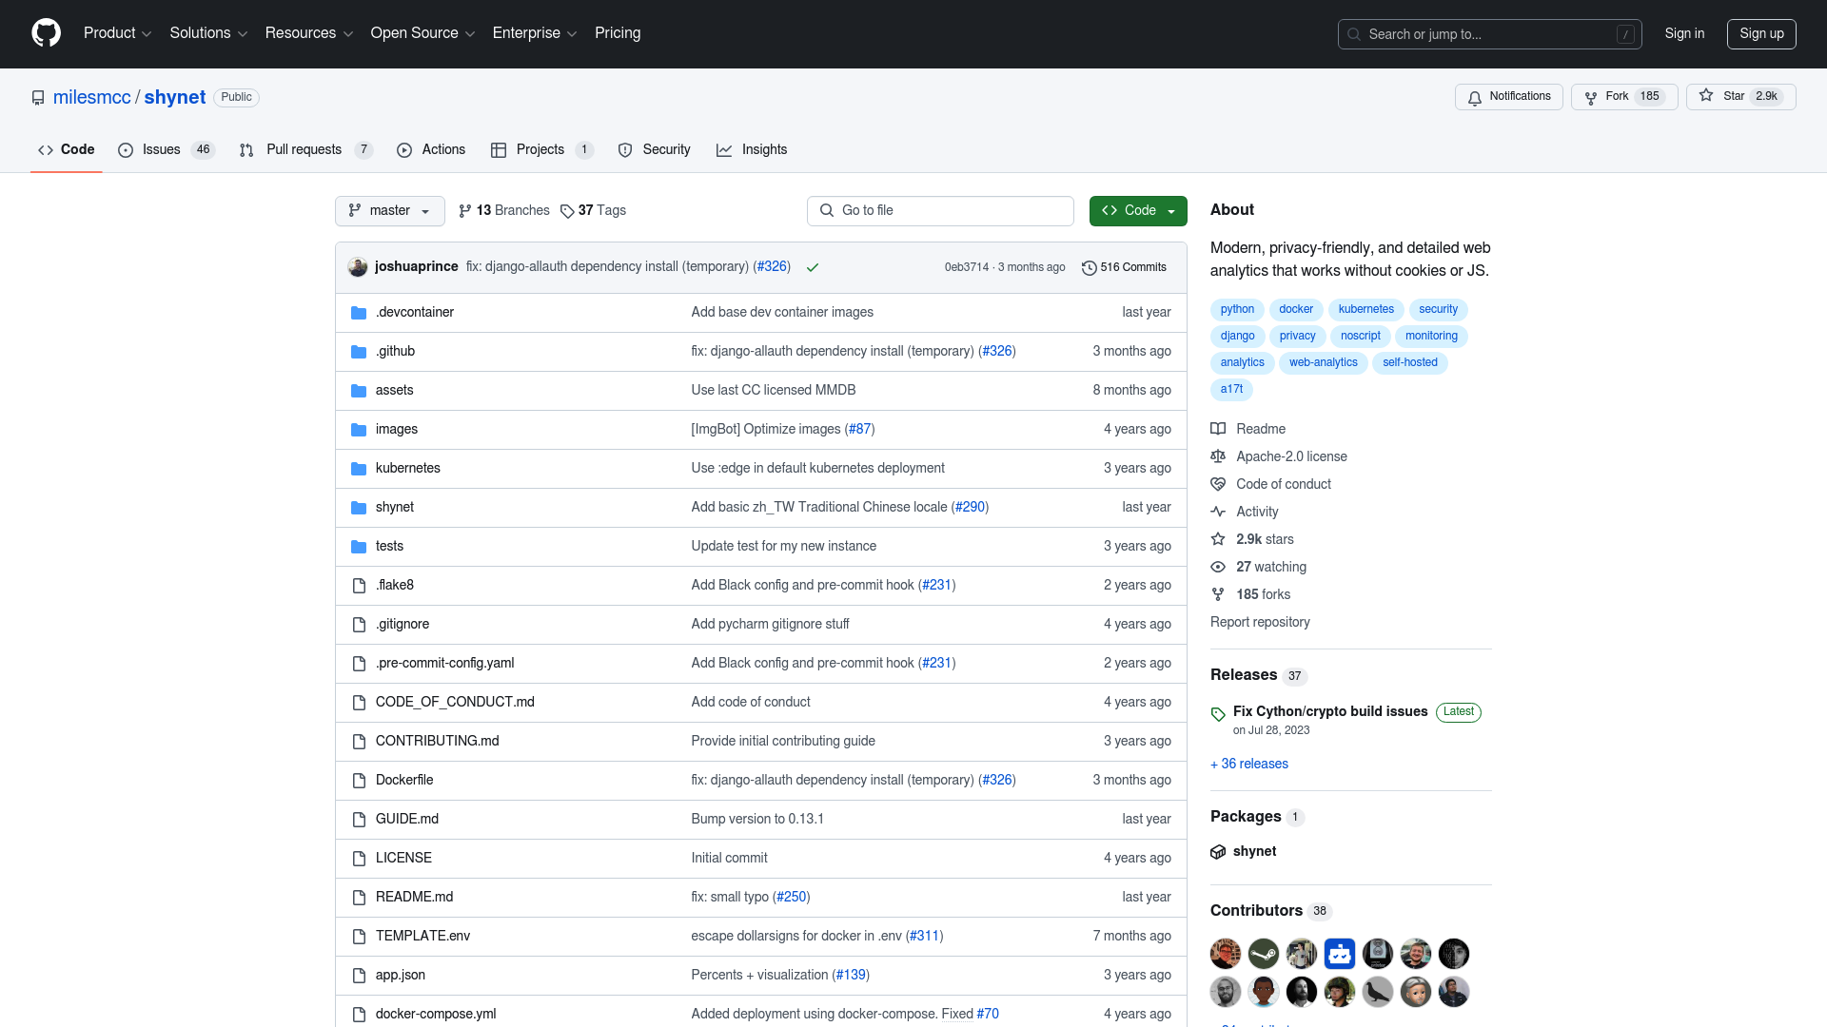The image size is (1827, 1027).
Task: Click joshuaprince's commit avatar
Action: [x=358, y=267]
